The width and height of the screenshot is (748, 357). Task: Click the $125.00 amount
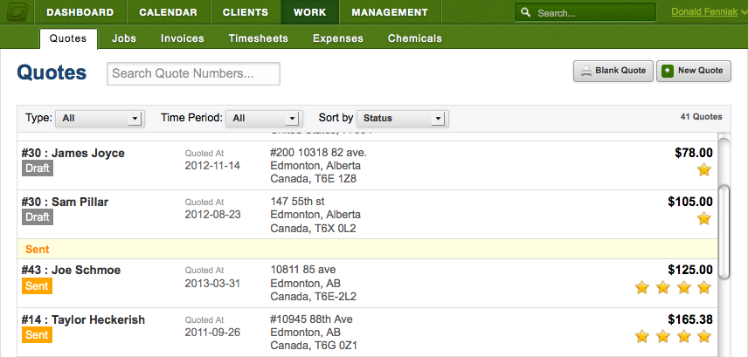tap(690, 271)
